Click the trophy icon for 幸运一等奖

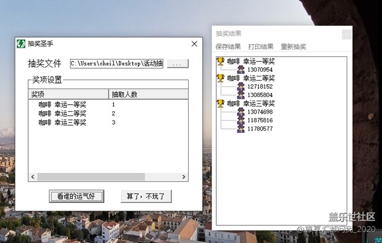pos(221,61)
